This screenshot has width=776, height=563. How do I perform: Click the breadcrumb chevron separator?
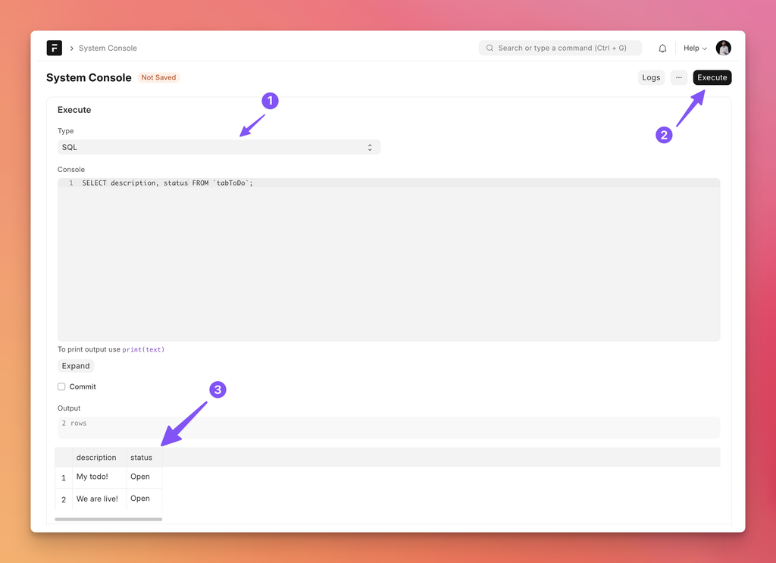point(71,48)
